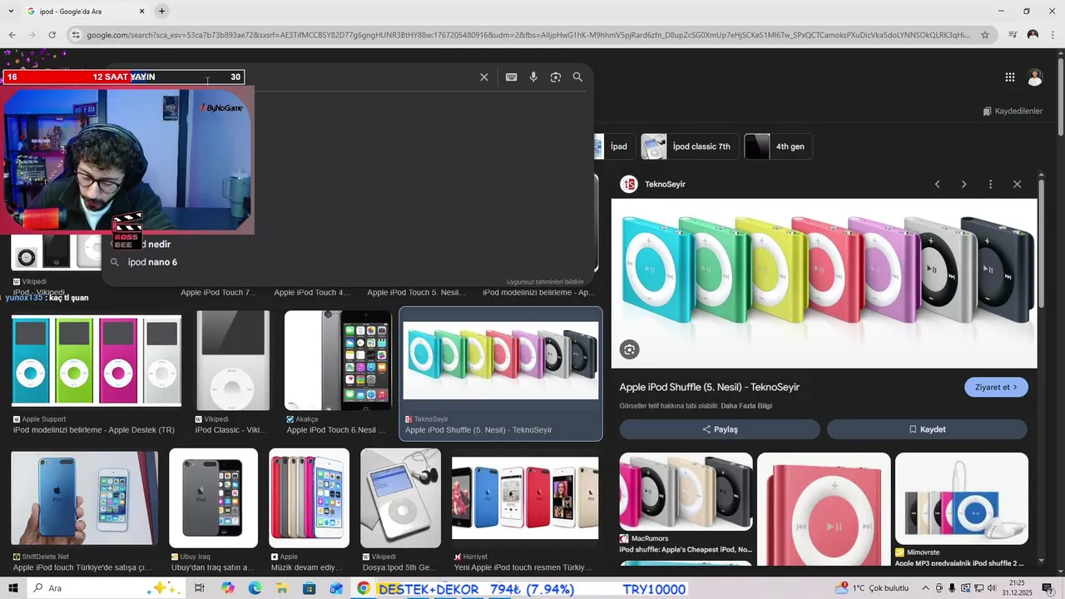Close the image preview panel
This screenshot has height=599, width=1065.
(1017, 185)
